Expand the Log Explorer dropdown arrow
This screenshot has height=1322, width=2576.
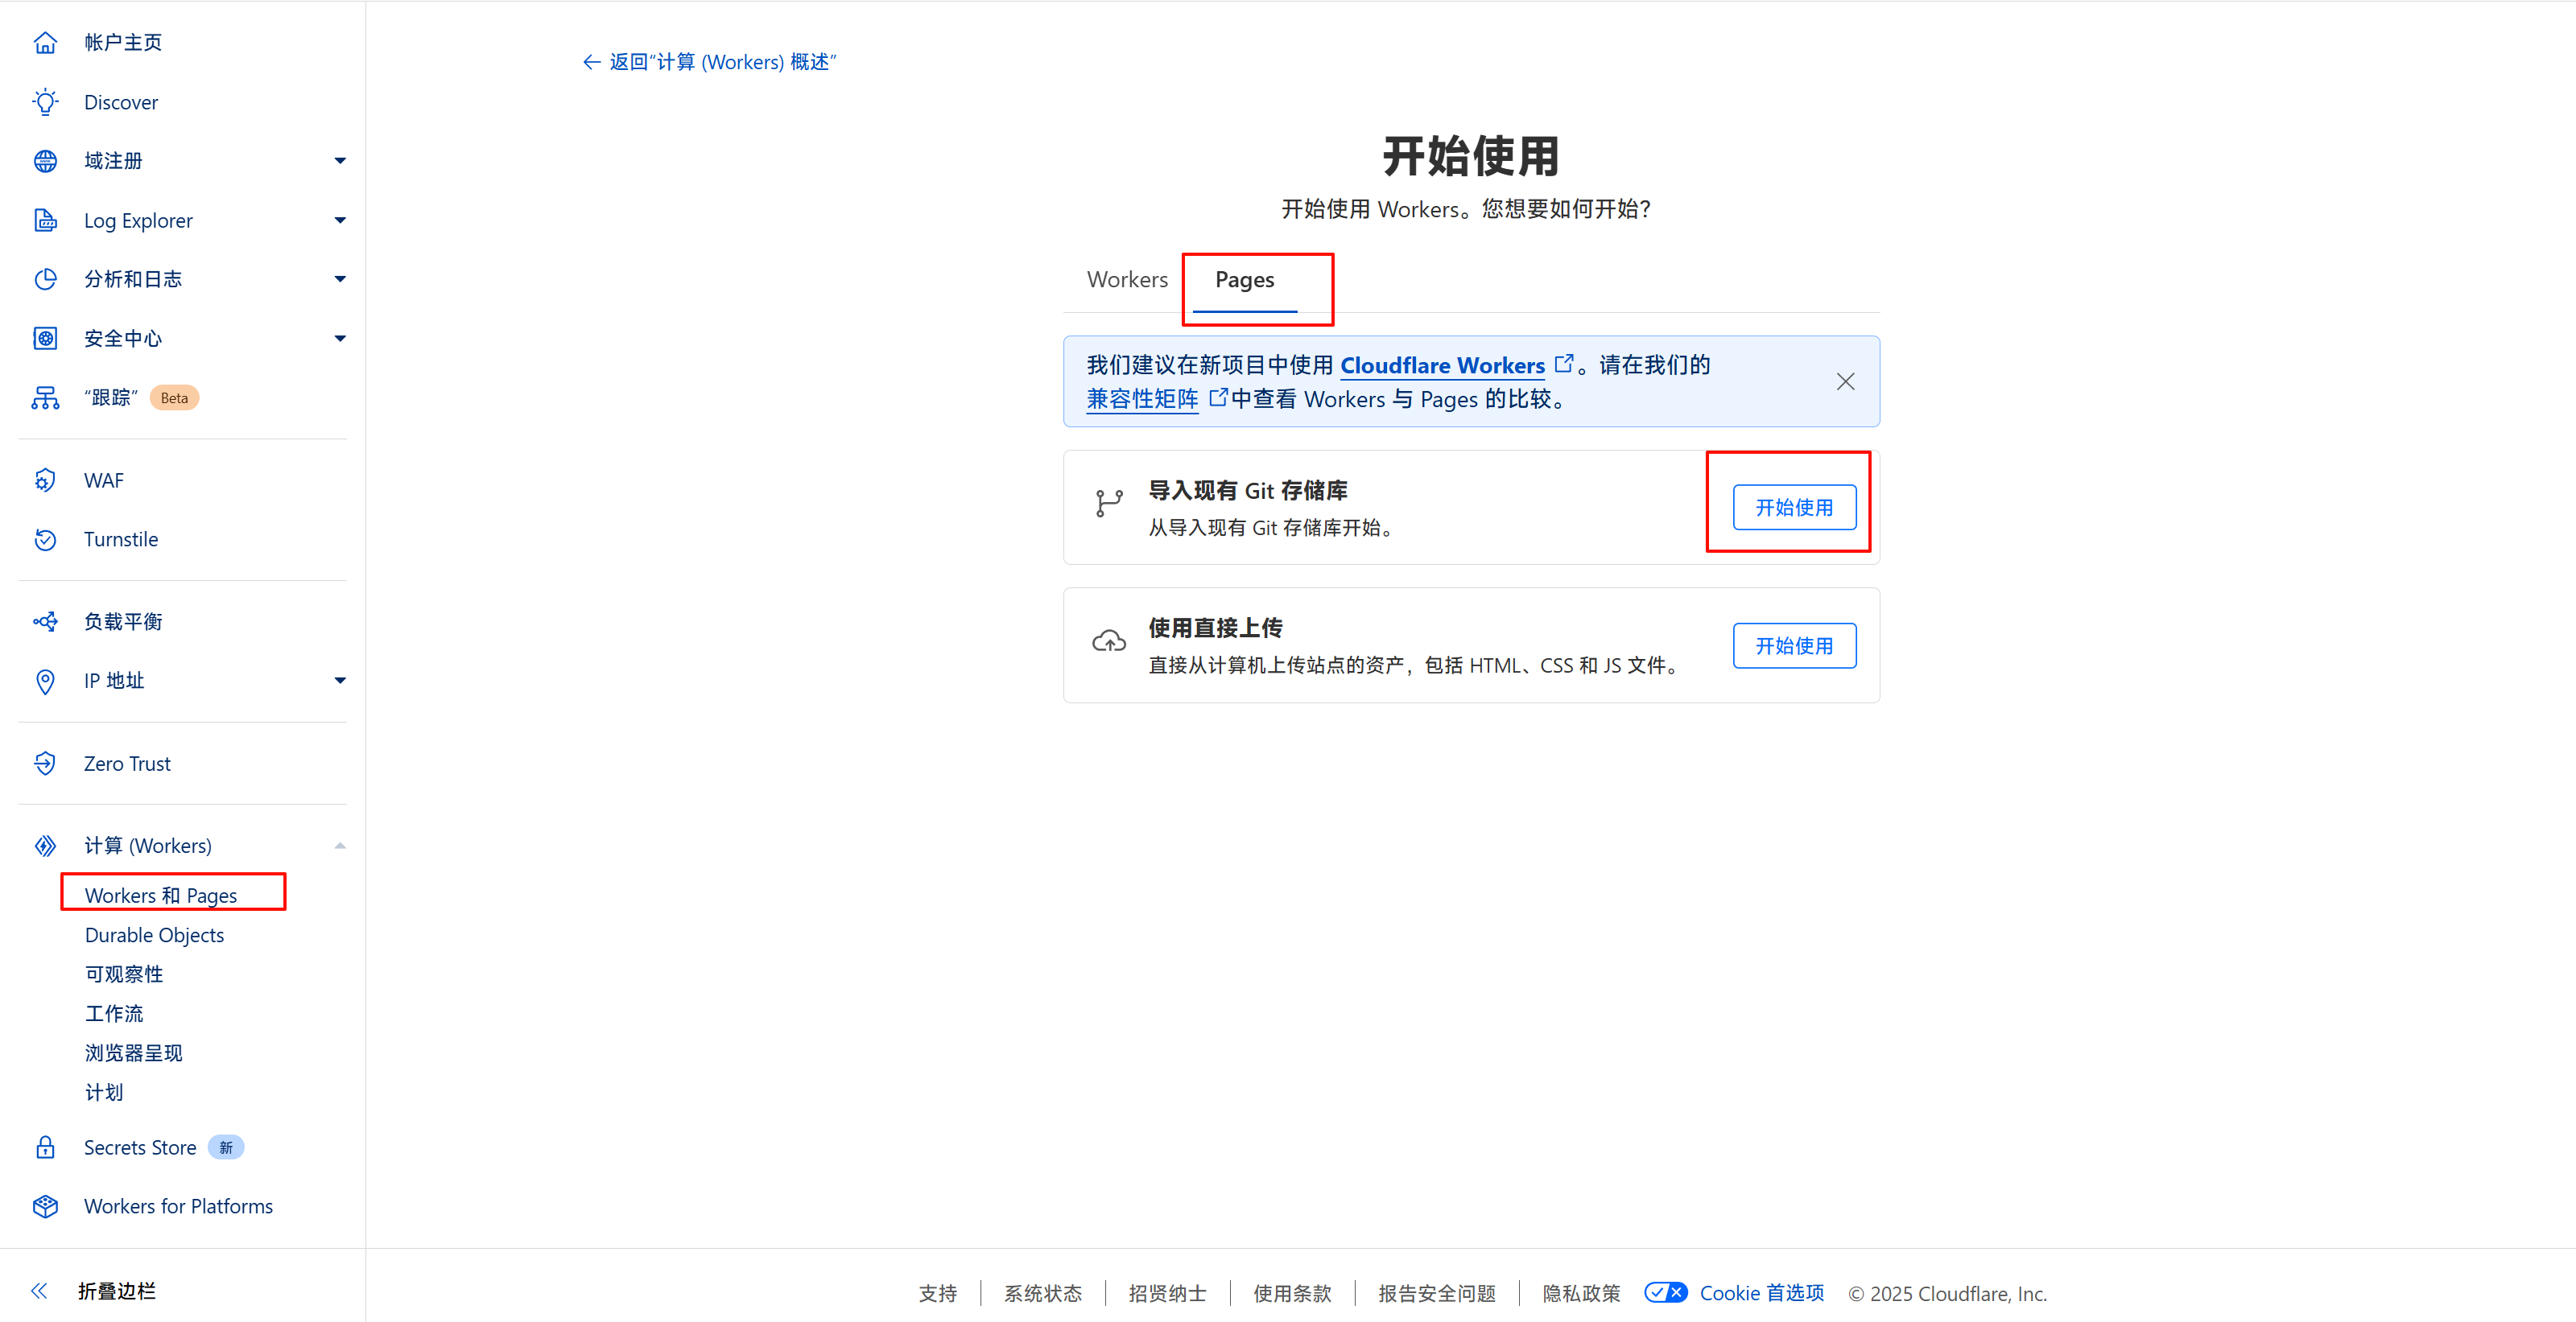[x=340, y=220]
